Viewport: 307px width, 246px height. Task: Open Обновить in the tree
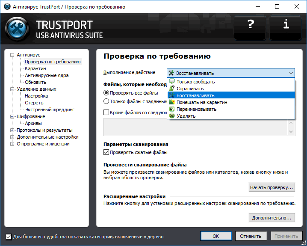(x=35, y=82)
